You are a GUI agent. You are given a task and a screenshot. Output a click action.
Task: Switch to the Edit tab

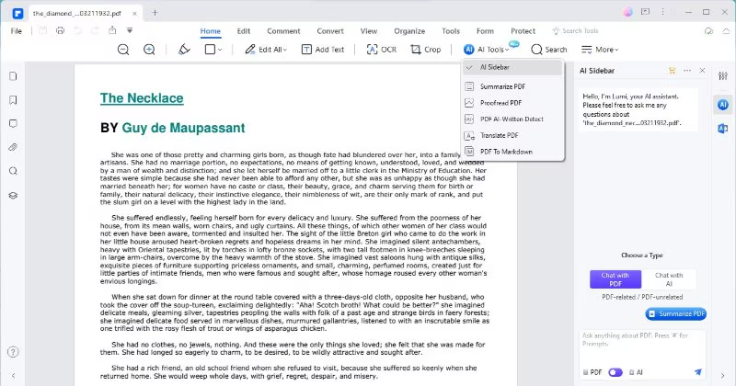tap(244, 31)
